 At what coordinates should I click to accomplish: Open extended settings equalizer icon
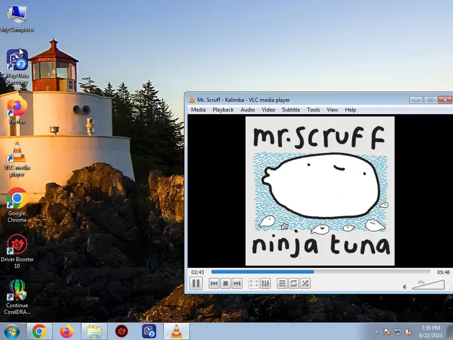coord(265,283)
